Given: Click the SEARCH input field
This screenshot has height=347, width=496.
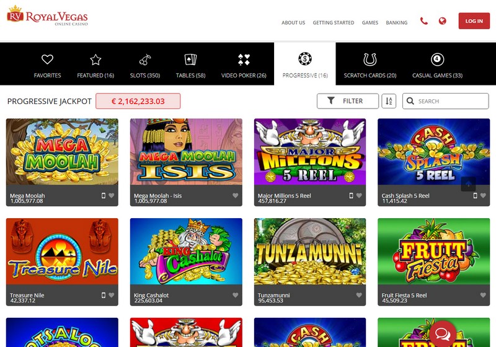Looking at the screenshot, I should coord(445,101).
